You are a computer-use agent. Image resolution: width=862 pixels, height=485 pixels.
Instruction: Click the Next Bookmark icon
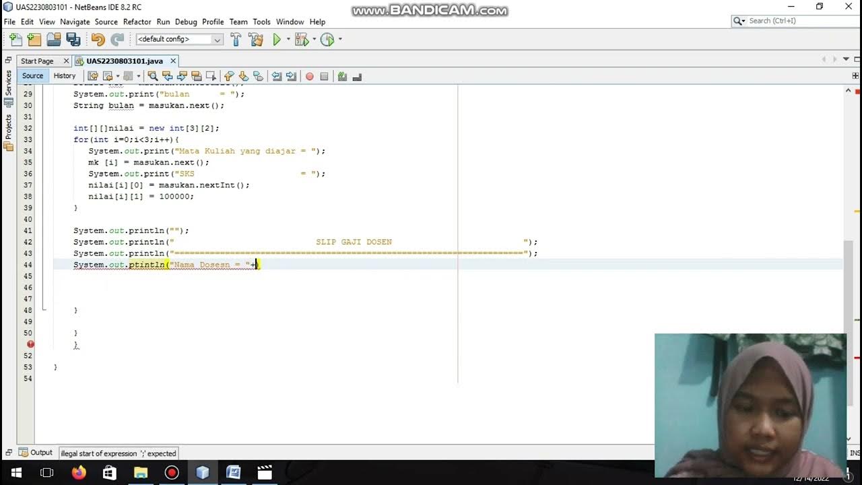(x=244, y=76)
